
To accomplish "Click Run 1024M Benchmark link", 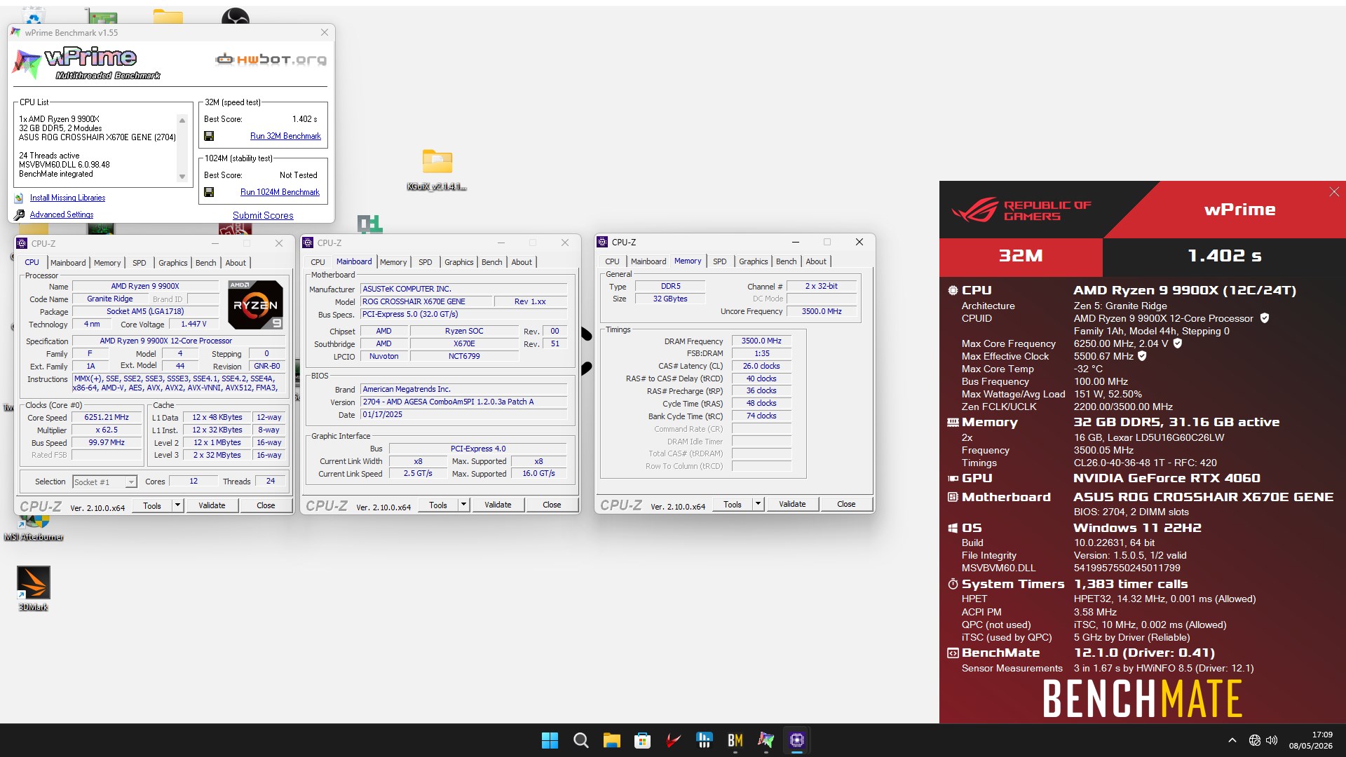I will point(280,192).
